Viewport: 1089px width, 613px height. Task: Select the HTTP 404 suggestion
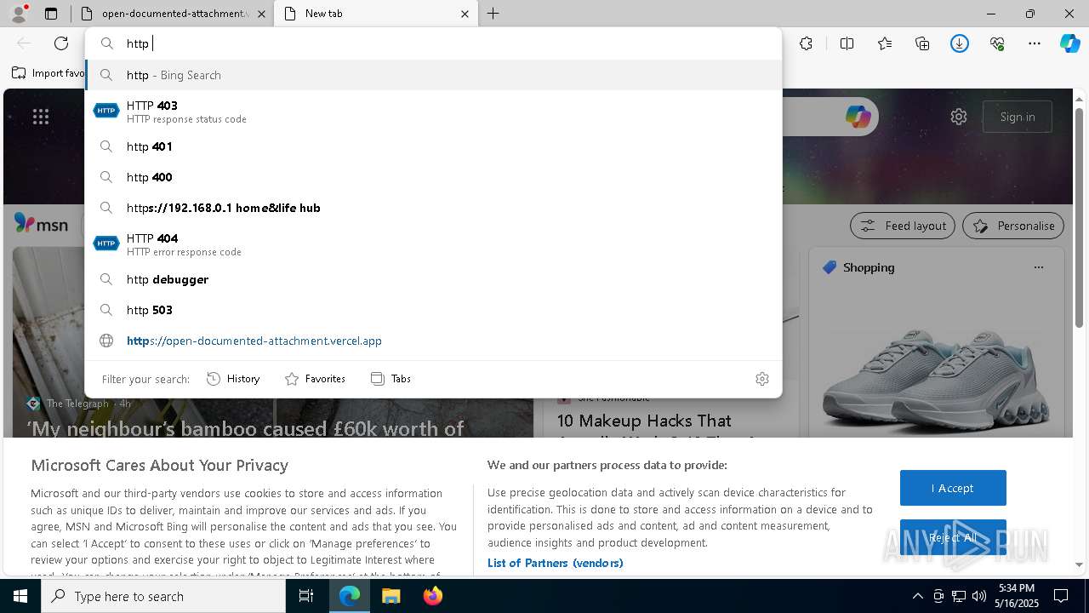point(433,244)
